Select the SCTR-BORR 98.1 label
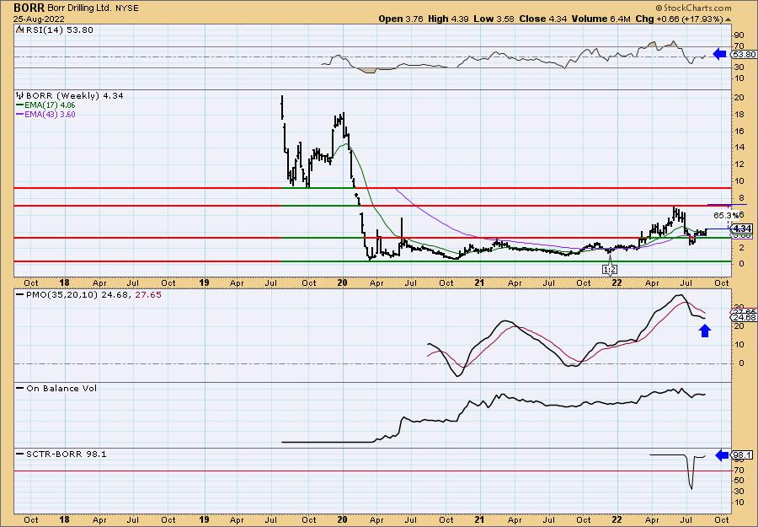The width and height of the screenshot is (758, 527). [67, 454]
